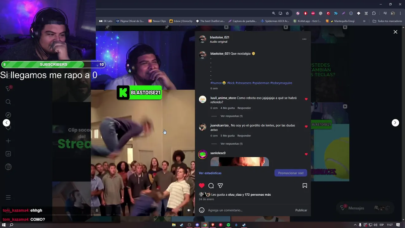Image resolution: width=405 pixels, height=228 pixels.
Task: Show hidden system tray icons chevron
Action: (x=355, y=225)
